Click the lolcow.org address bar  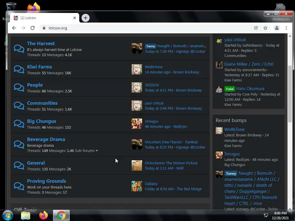coord(147,28)
